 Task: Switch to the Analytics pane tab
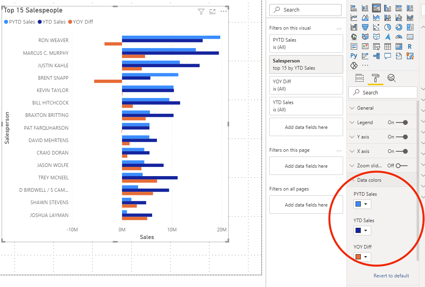tap(391, 78)
